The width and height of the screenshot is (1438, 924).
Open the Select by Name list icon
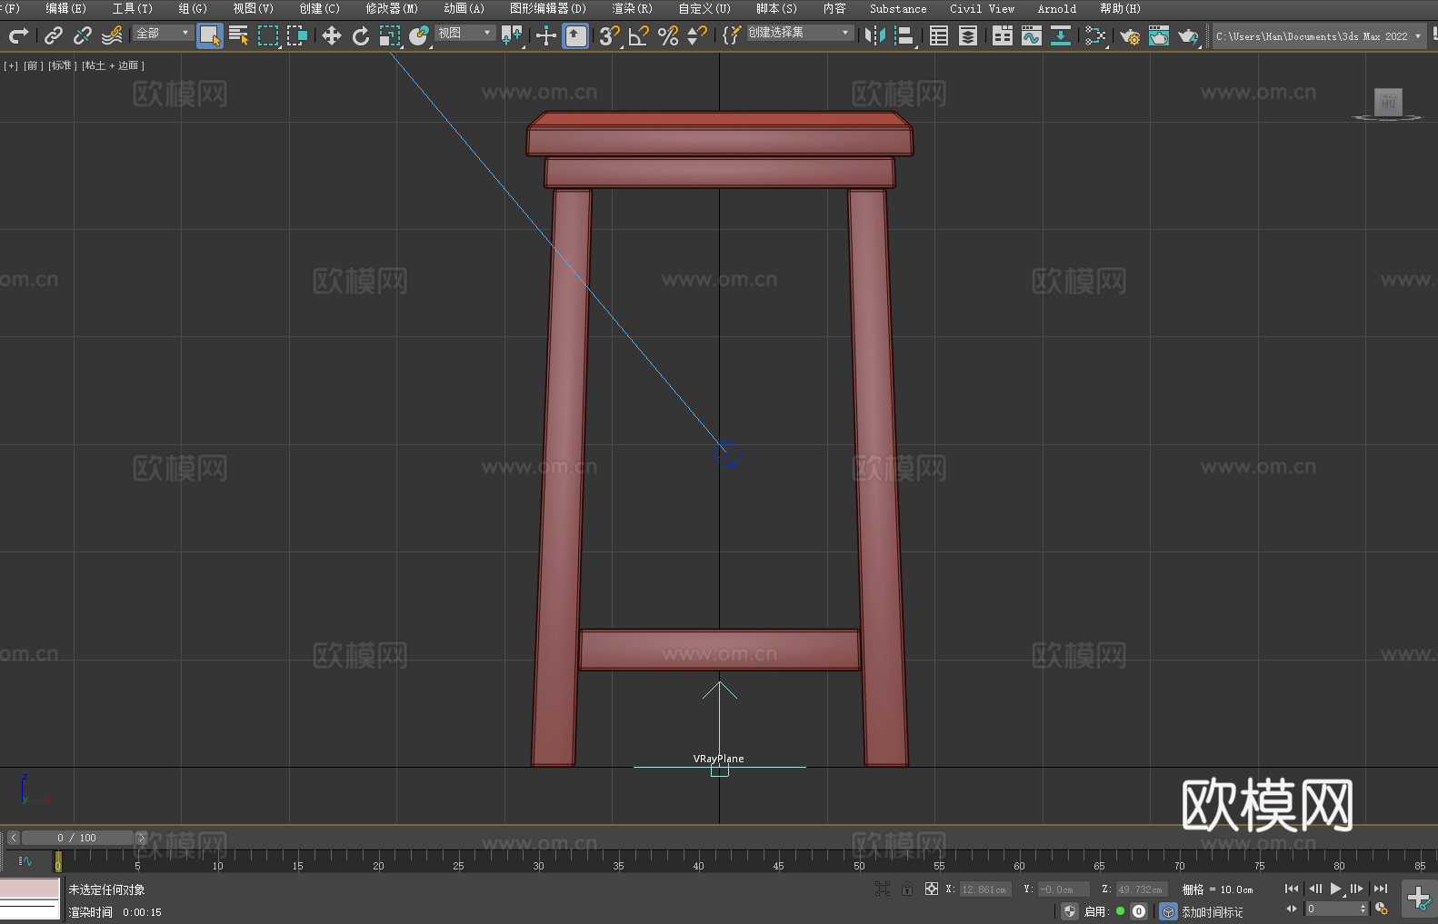click(x=239, y=35)
